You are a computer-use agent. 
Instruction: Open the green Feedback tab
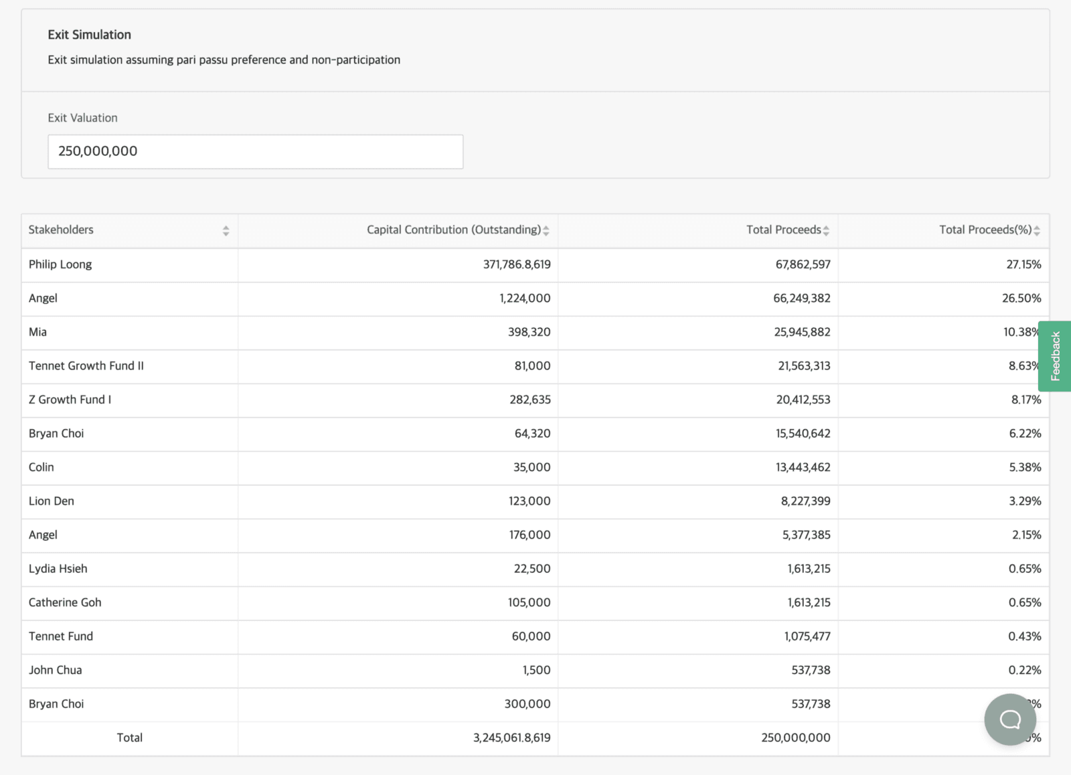[x=1055, y=356]
